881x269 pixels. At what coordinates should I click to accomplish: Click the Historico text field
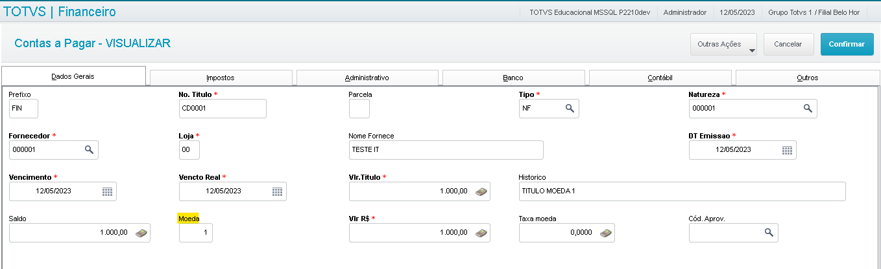point(681,191)
